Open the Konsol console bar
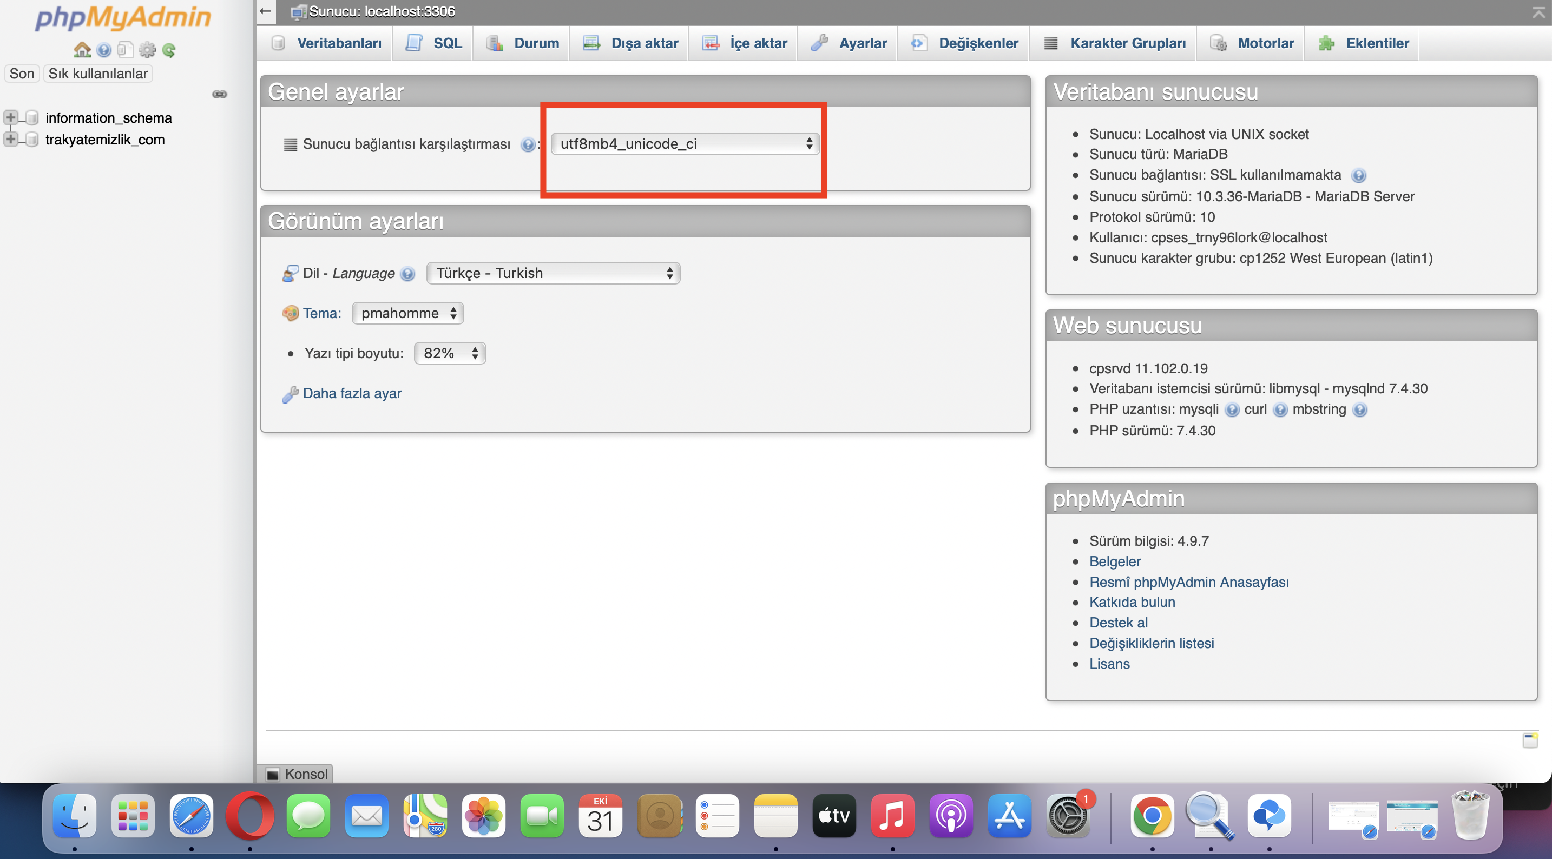This screenshot has width=1552, height=859. click(x=295, y=774)
